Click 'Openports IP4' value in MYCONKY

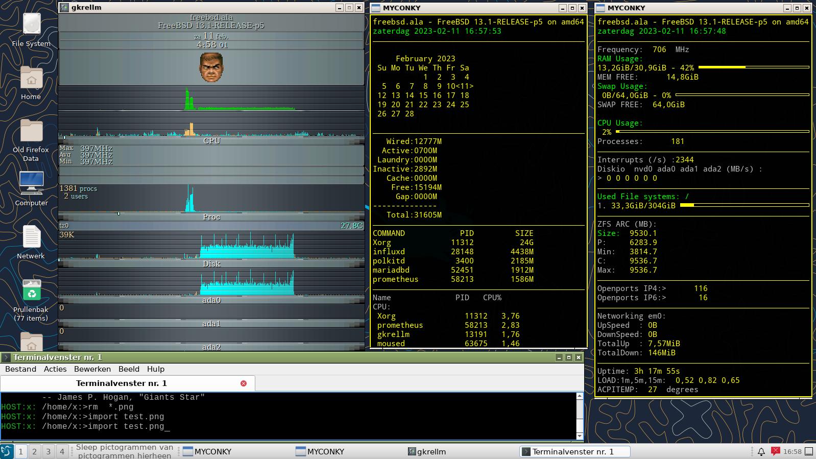coord(701,288)
